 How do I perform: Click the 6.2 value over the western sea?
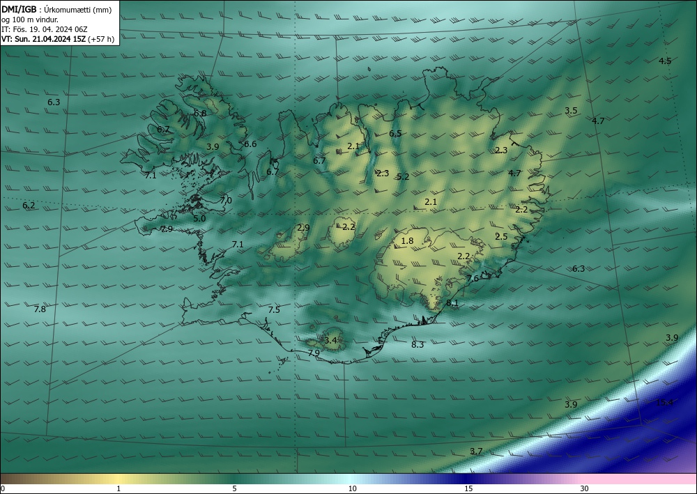29,206
